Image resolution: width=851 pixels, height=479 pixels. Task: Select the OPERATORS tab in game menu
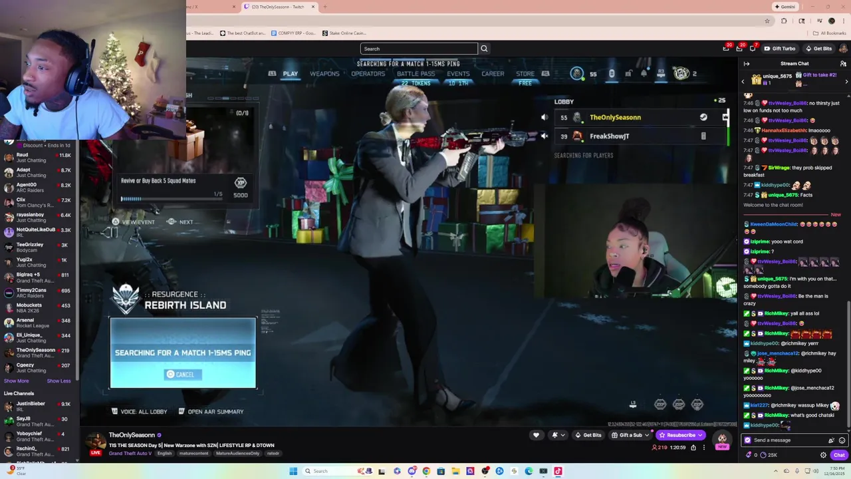click(x=368, y=74)
